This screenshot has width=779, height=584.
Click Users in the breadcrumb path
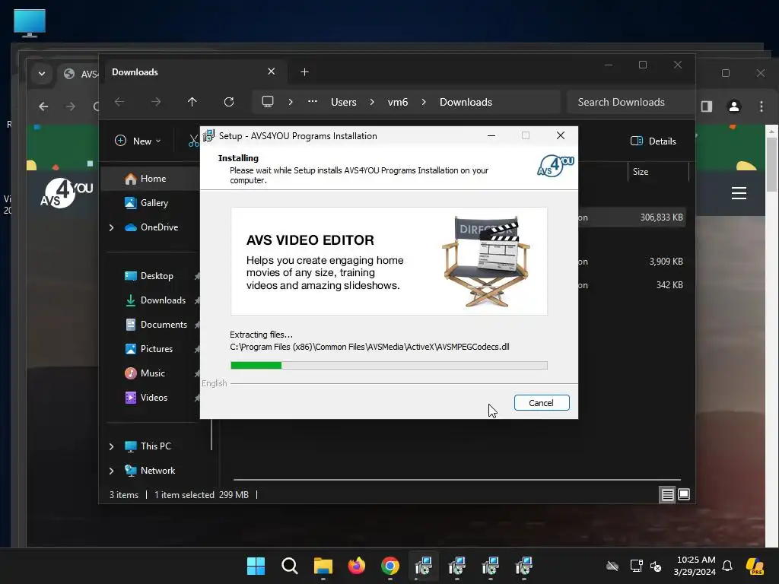coord(344,102)
